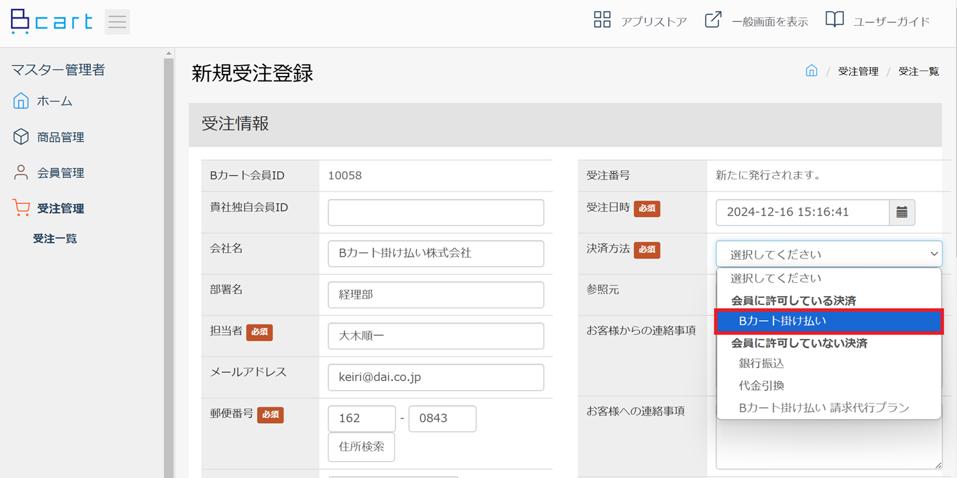Screen dimensions: 957x478
Task: Select Bカート掛け払い 請求代行プラン option
Action: click(829, 407)
